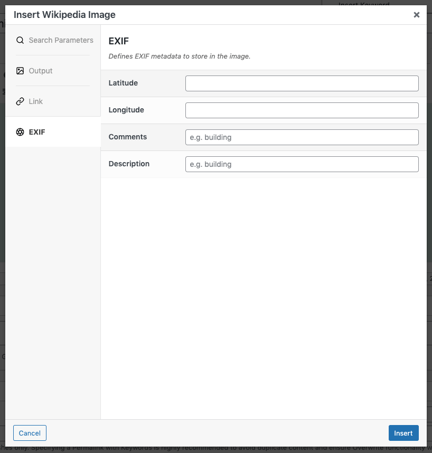Screen dimensions: 432x453
Task: Click the Link chain icon
Action: click(x=20, y=101)
